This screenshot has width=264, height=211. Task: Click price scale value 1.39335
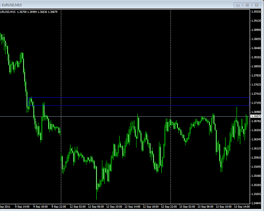pos(256,12)
